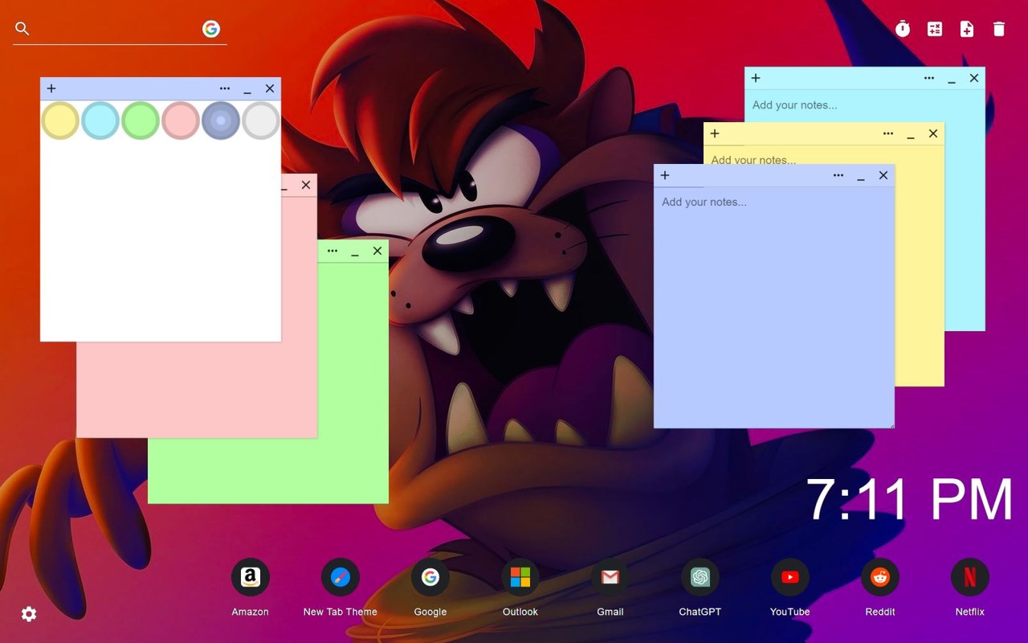This screenshot has height=643, width=1028.
Task: Launch the New Tab Theme shortcut
Action: click(341, 577)
